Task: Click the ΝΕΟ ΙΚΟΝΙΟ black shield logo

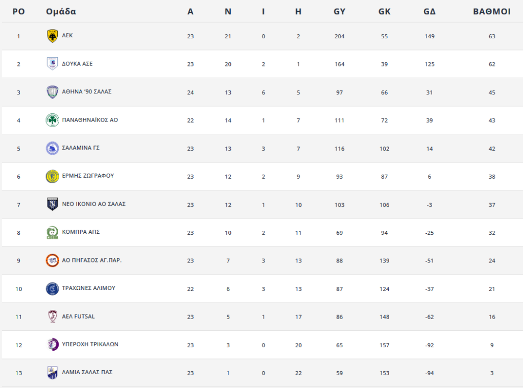Action: click(53, 204)
